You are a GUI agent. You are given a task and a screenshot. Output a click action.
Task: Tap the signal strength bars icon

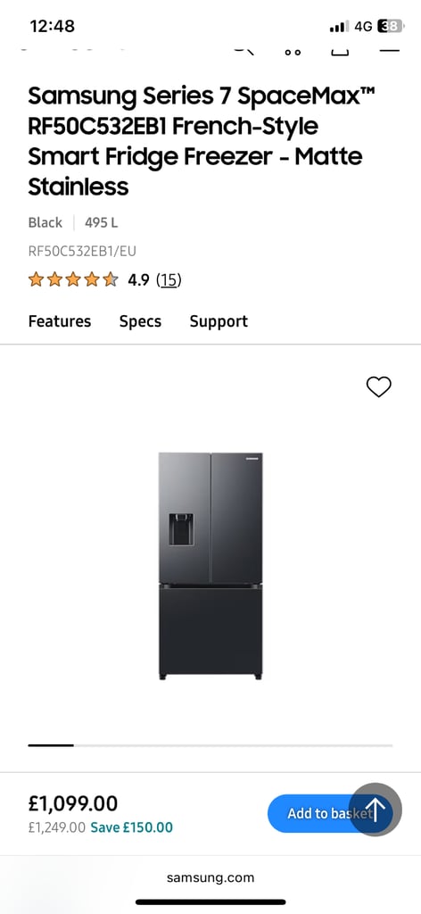[x=339, y=26]
